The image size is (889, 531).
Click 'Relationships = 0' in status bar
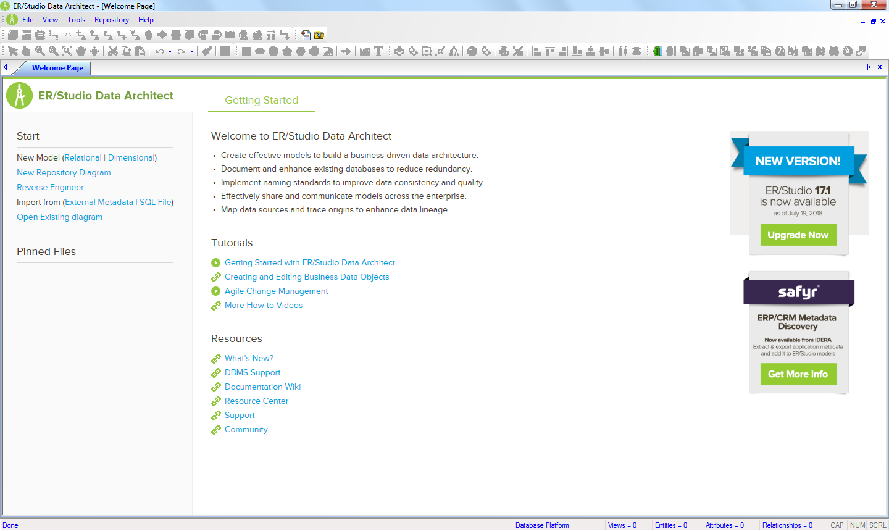click(x=787, y=525)
